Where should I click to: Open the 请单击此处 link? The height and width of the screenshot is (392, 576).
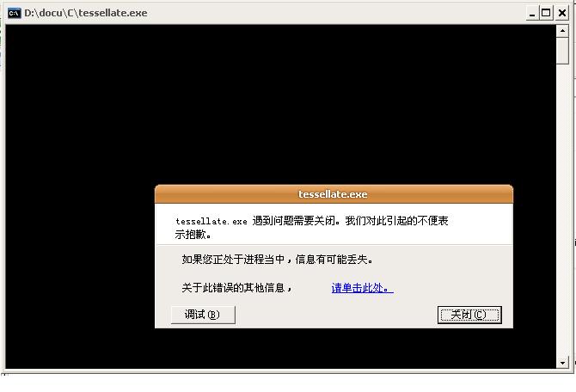[x=362, y=288]
